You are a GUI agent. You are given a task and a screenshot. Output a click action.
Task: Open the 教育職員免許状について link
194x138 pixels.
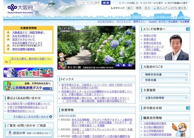point(21,111)
